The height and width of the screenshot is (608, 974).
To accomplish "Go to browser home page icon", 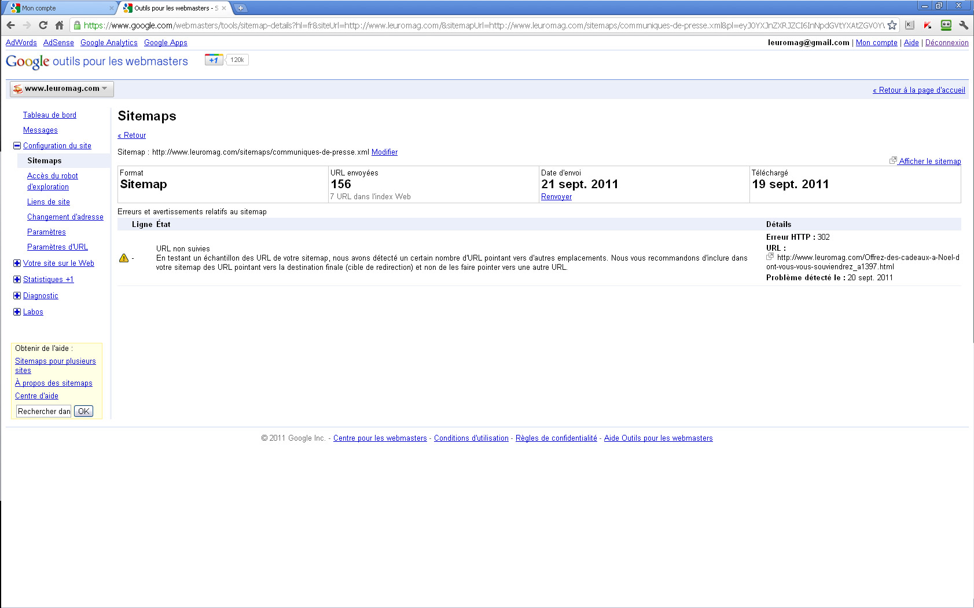I will click(x=59, y=25).
